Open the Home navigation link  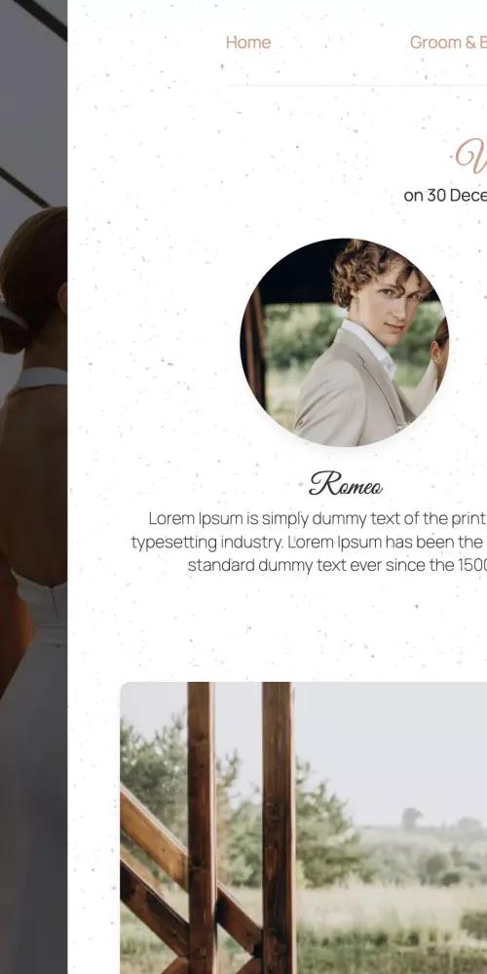tap(247, 42)
